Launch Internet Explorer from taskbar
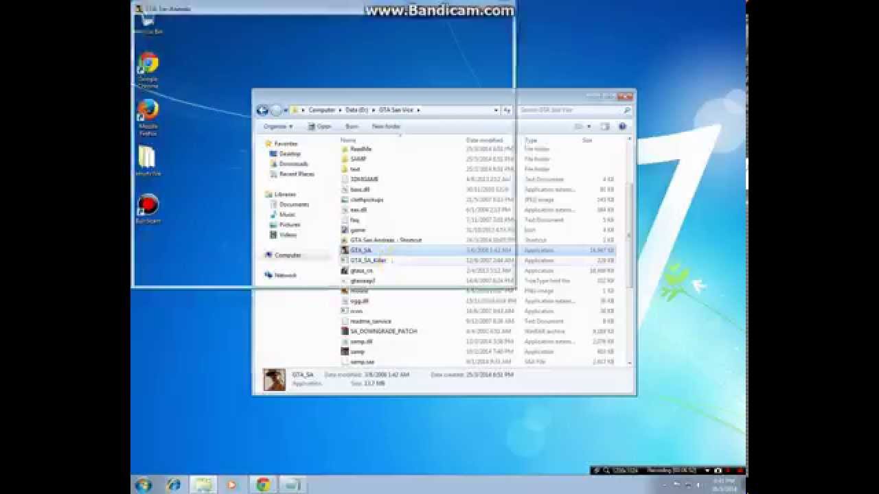This screenshot has width=879, height=494. tap(174, 484)
